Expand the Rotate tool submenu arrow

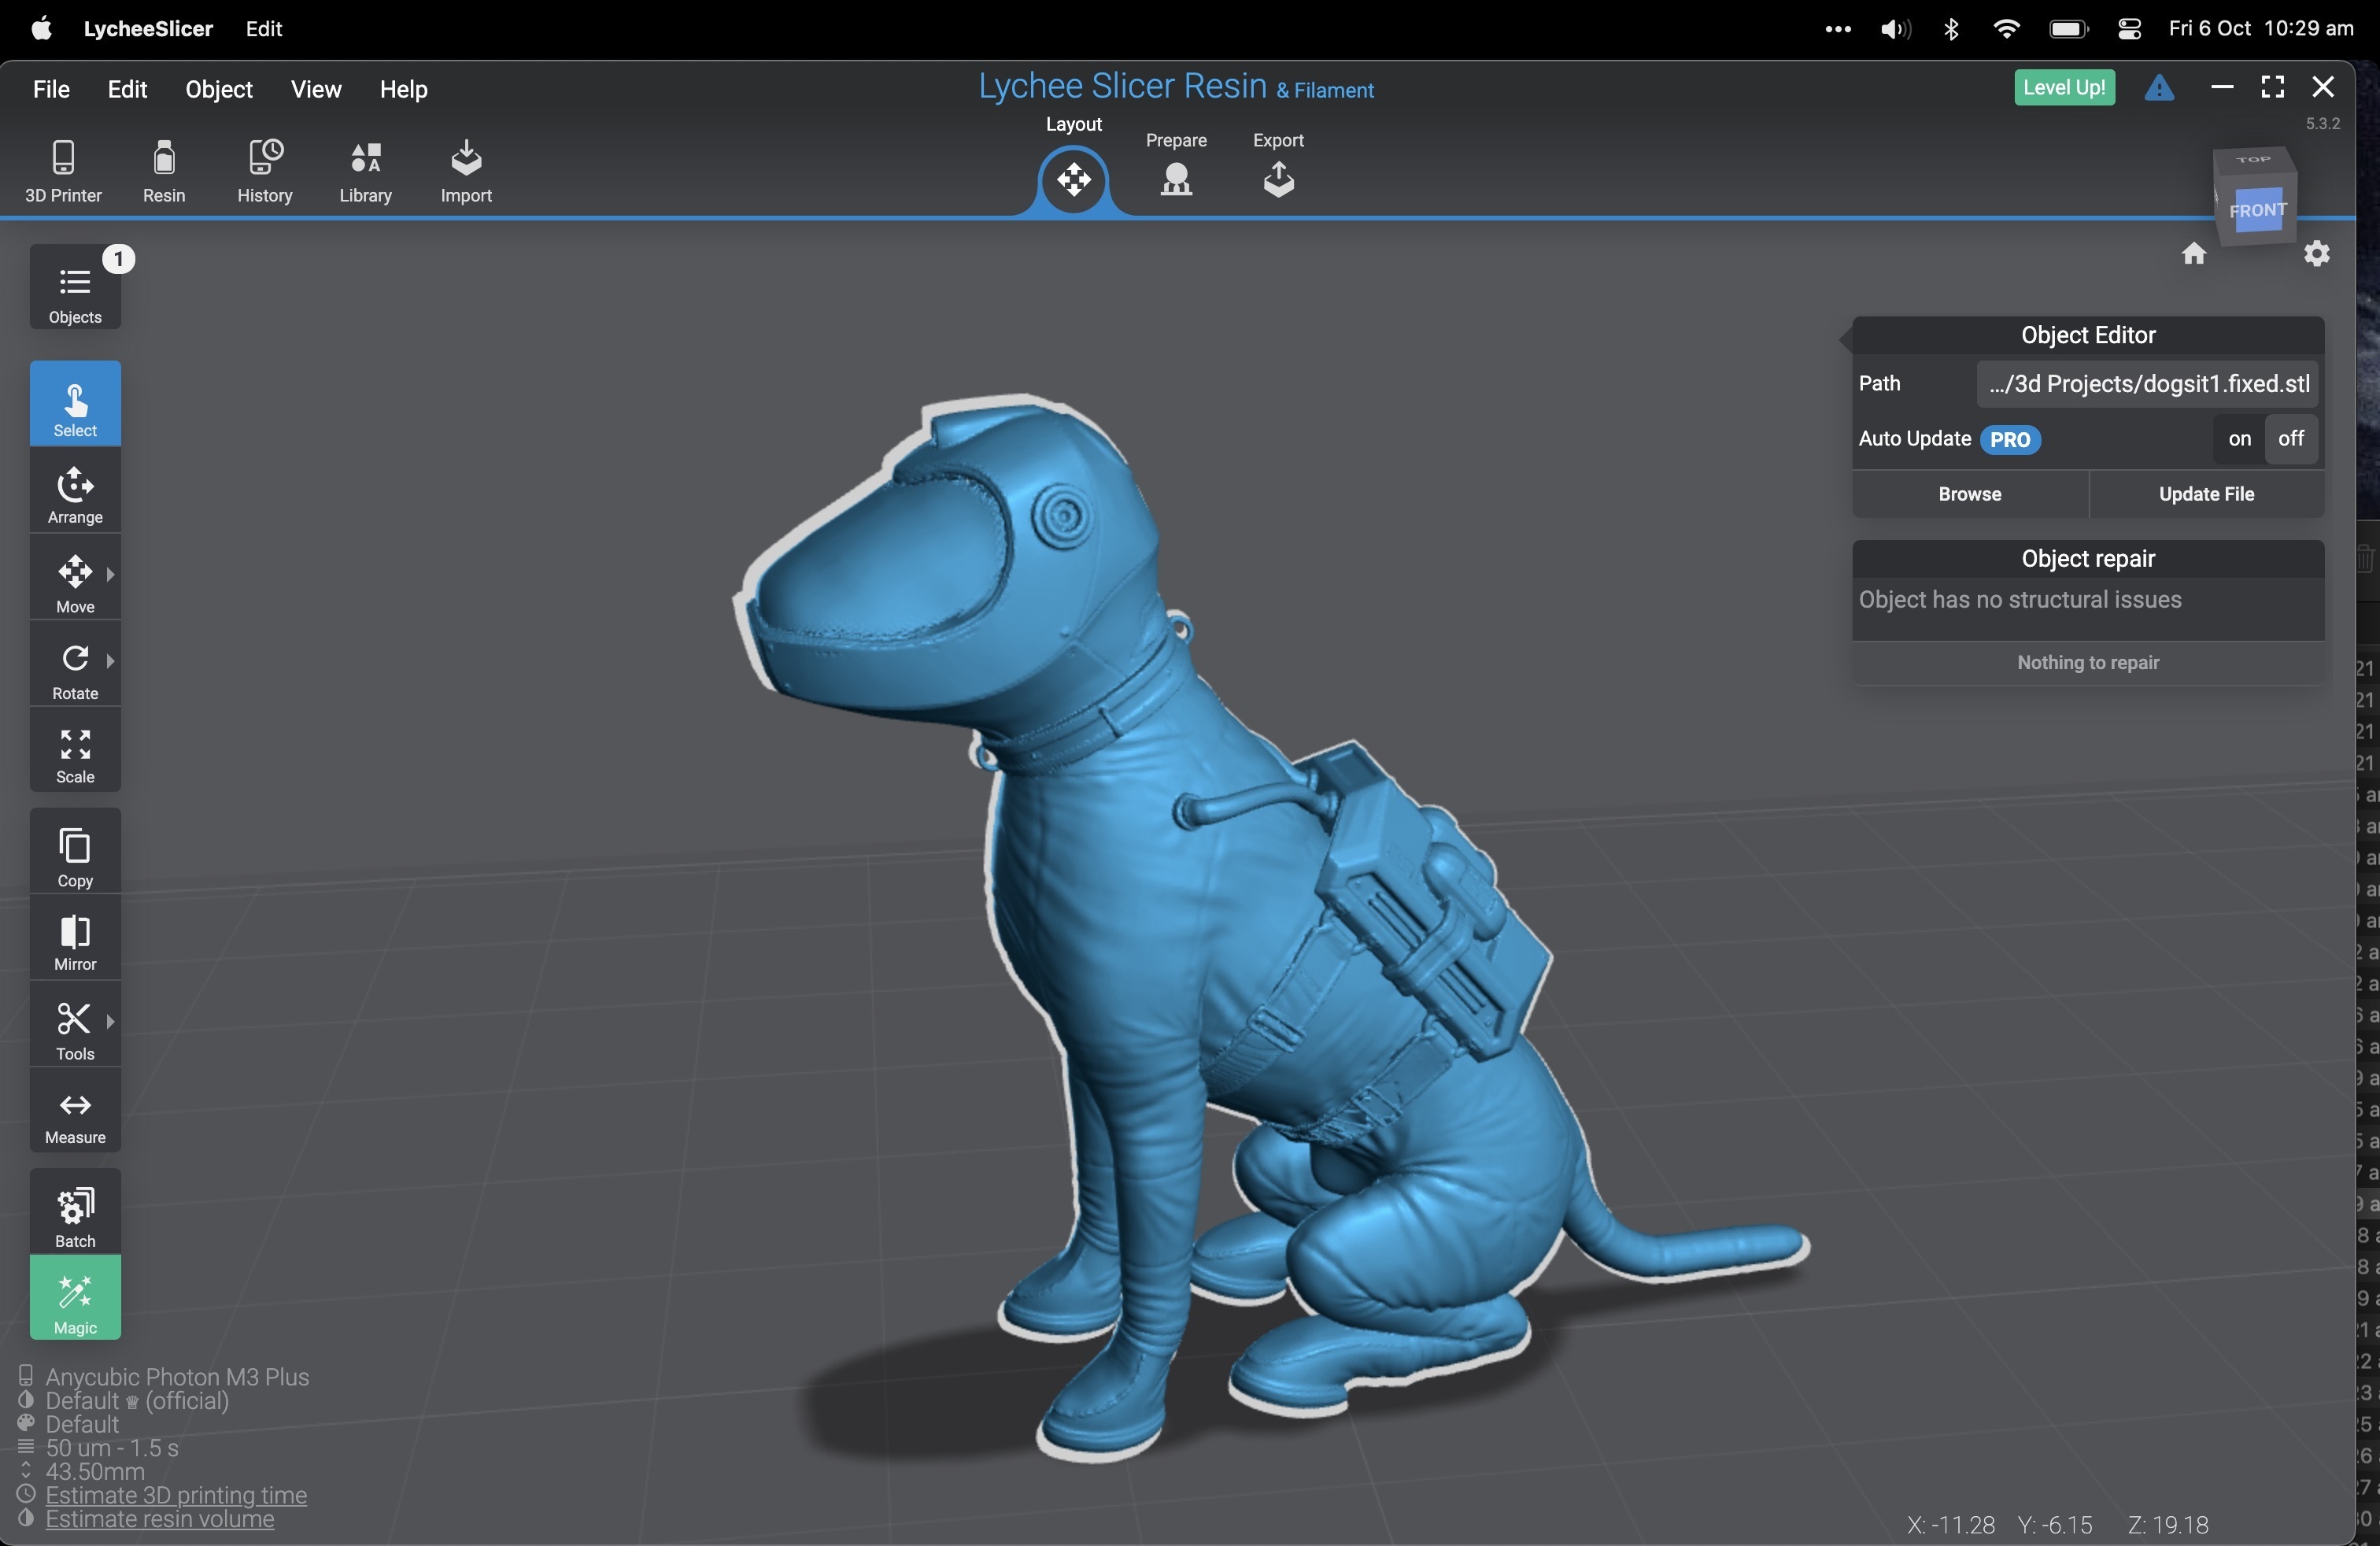click(110, 660)
